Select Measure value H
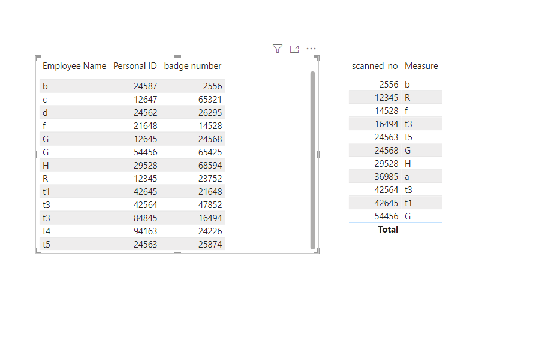 (x=408, y=163)
